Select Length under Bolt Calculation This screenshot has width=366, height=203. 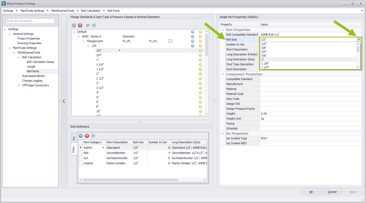coord(31,67)
